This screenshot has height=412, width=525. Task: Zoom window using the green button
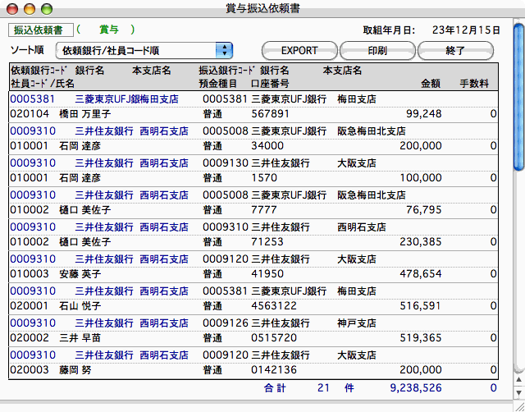[x=44, y=8]
